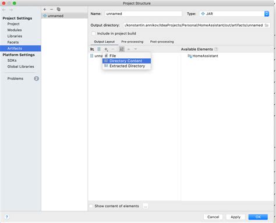Click the Available Elements help icon
The image size is (276, 223).
coord(216,49)
